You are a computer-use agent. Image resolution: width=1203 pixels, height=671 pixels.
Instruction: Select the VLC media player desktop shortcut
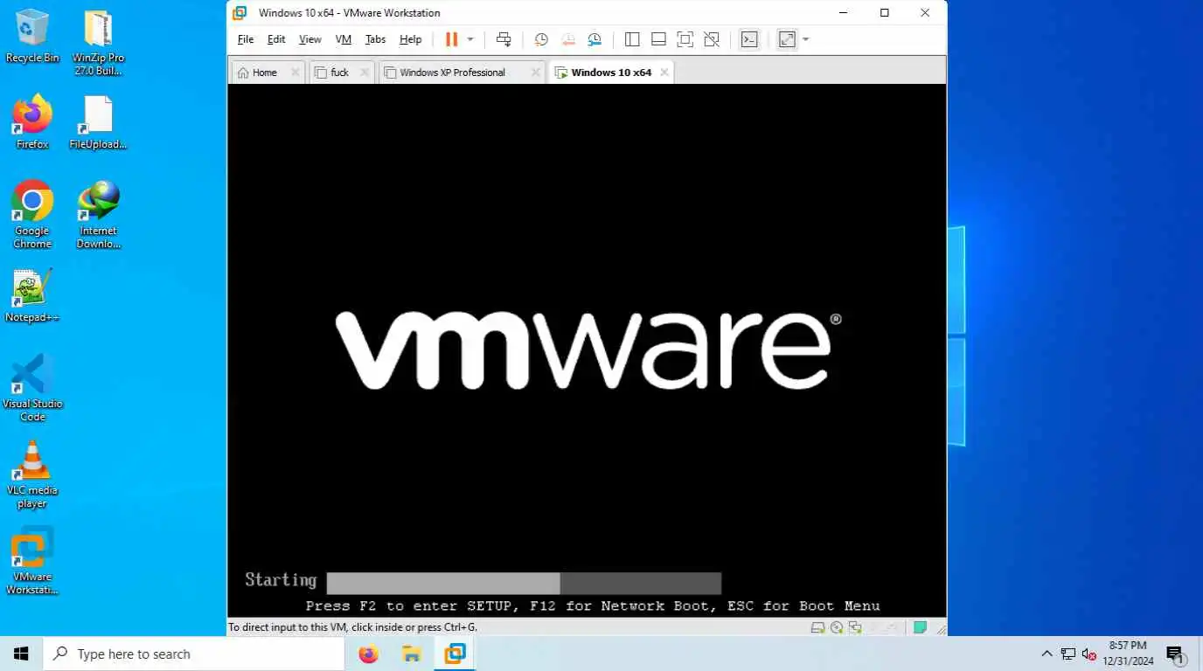tap(32, 474)
